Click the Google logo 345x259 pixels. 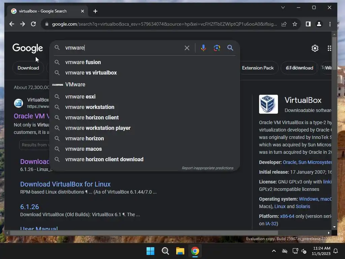coord(28,48)
